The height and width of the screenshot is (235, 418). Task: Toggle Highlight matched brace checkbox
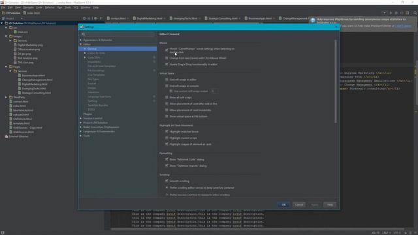[x=167, y=132]
